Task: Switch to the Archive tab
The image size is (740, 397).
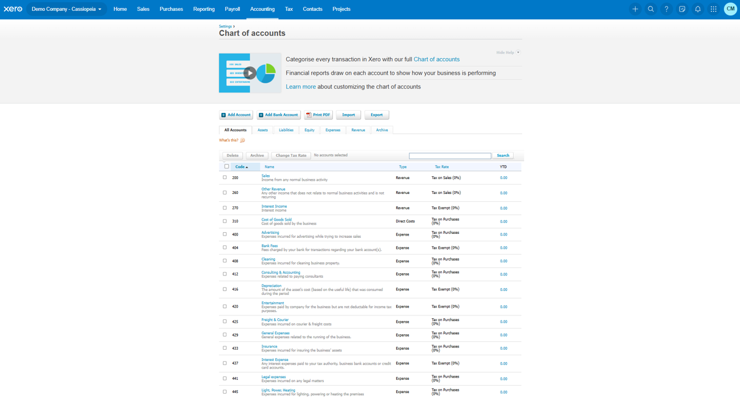Action: tap(382, 130)
